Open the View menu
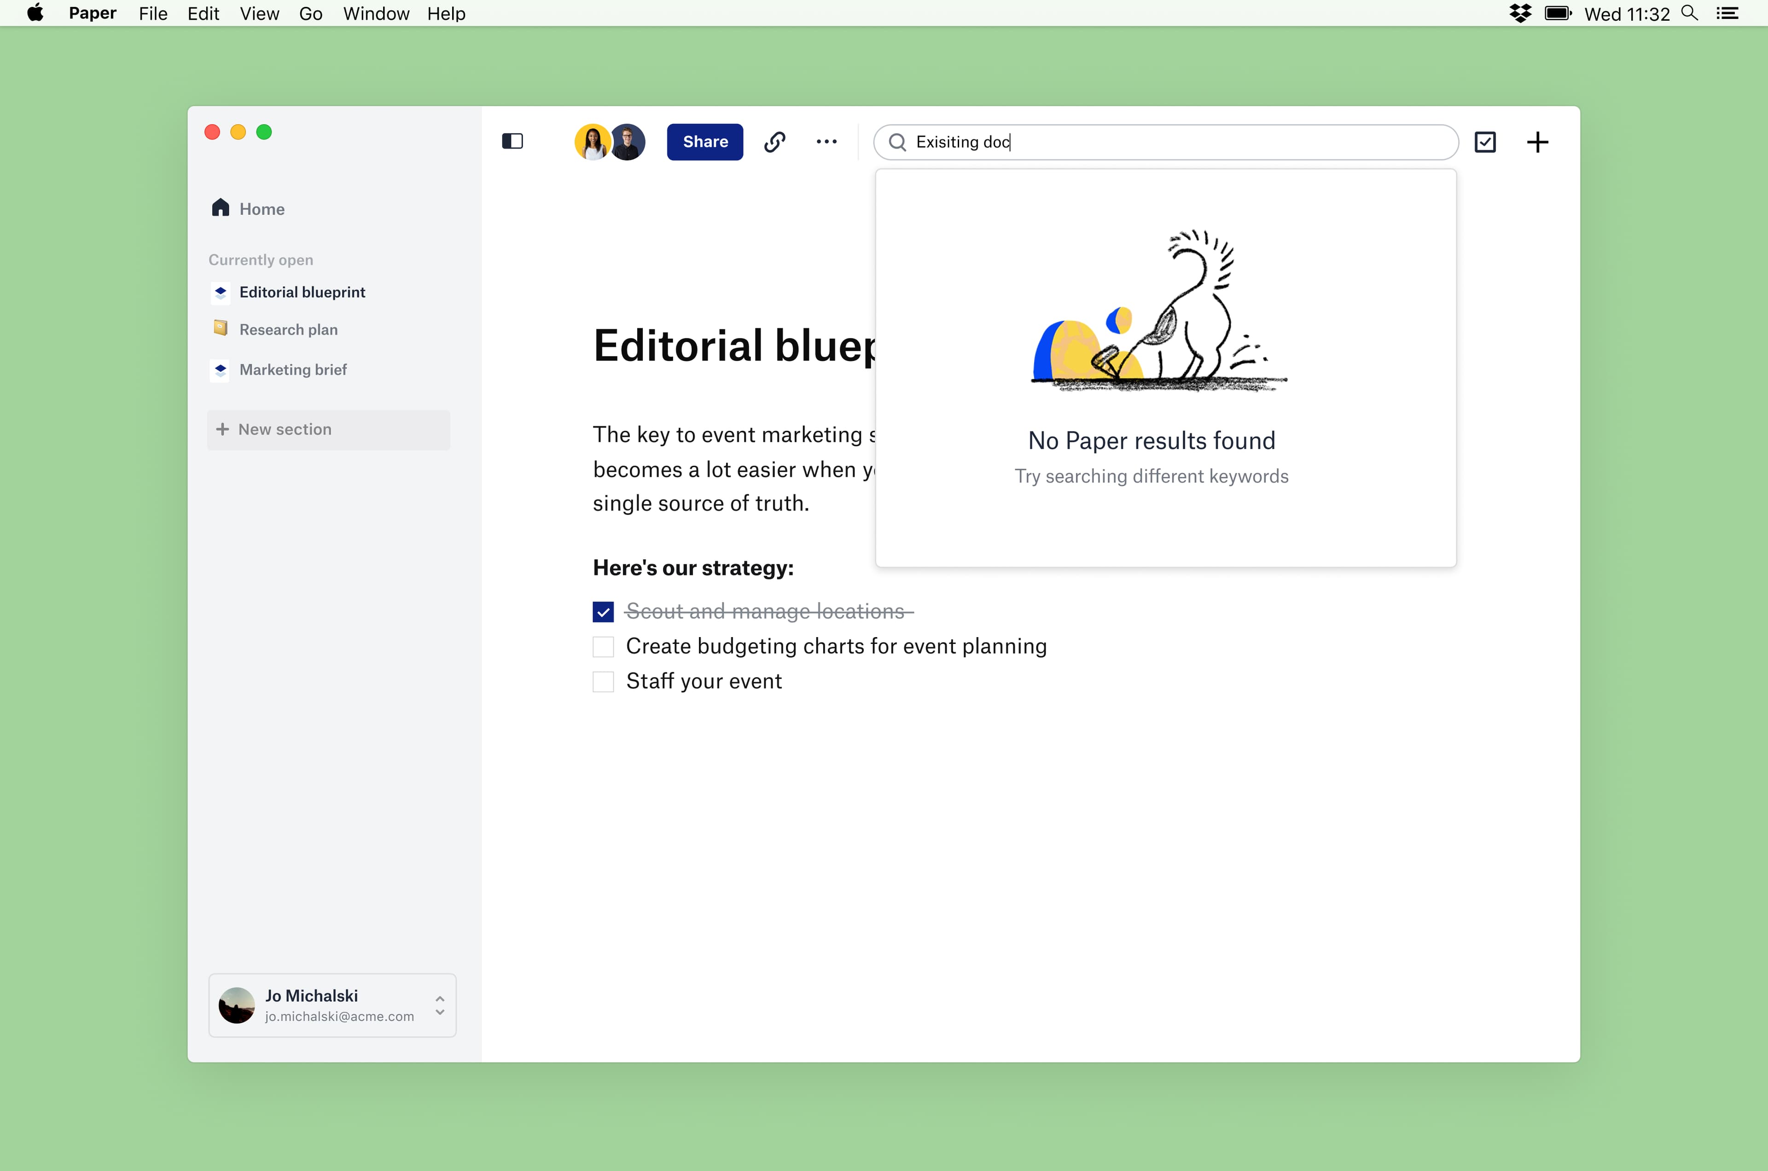Viewport: 1768px width, 1171px height. (260, 13)
